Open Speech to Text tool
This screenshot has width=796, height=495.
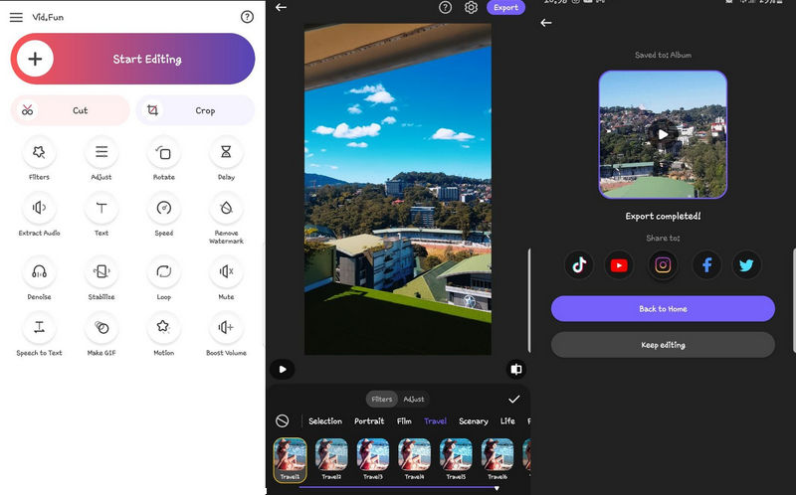pyautogui.click(x=39, y=328)
